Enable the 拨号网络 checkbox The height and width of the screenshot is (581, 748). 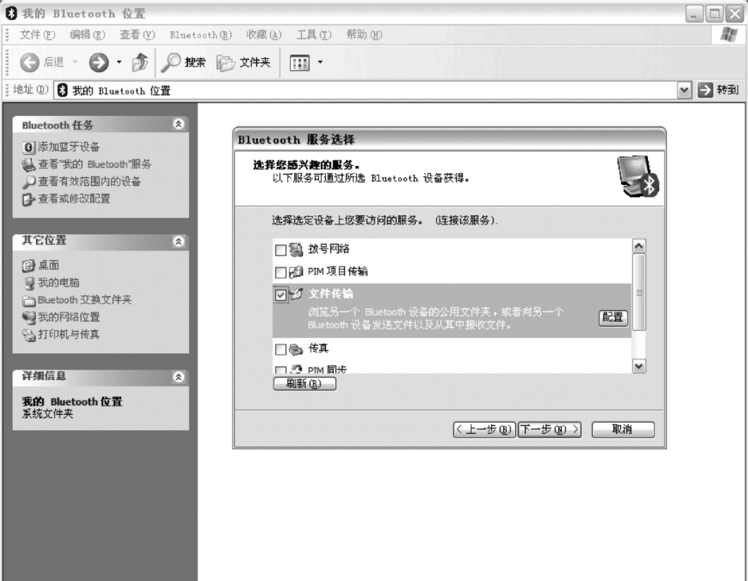point(281,250)
